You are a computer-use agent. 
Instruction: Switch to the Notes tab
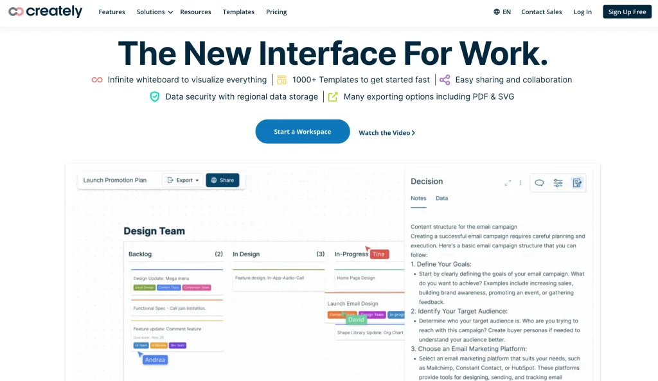pyautogui.click(x=418, y=198)
